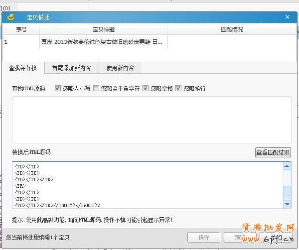This screenshot has height=250, width=299.
Task: Click the yellow app icon in title bar
Action: [10, 17]
